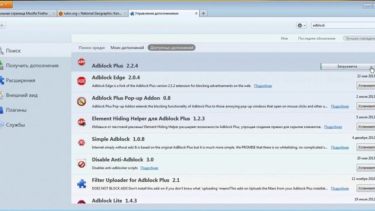Open the Search category in sidebar

coord(35,51)
